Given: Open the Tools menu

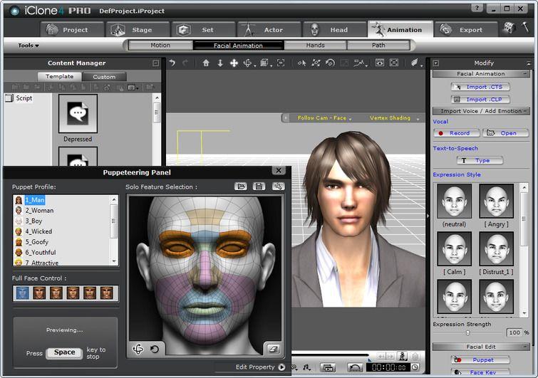Looking at the screenshot, I should point(29,46).
